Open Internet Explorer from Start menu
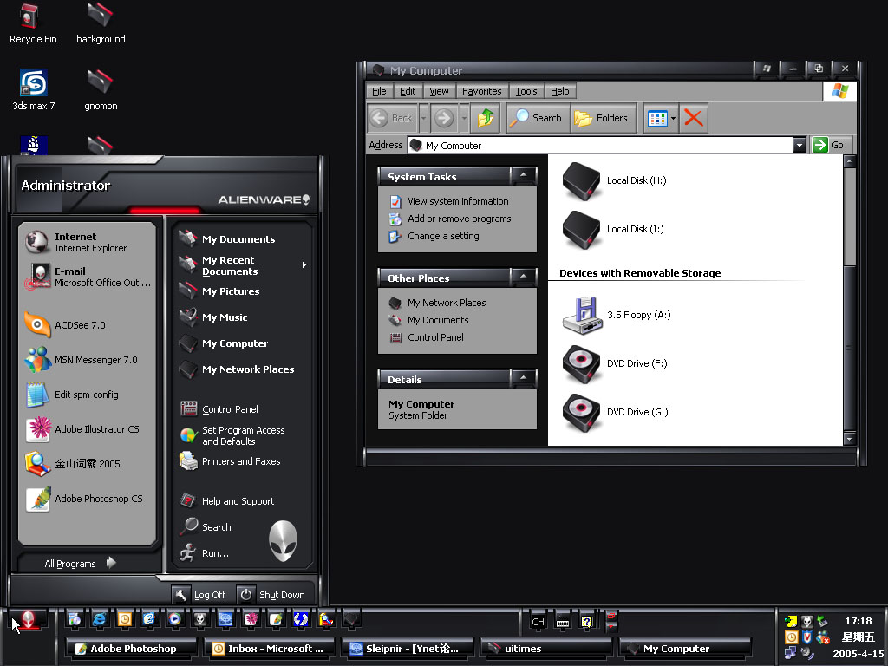888x666 pixels. (88, 243)
